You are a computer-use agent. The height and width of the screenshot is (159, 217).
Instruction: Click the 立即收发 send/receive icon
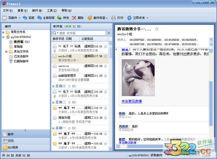pyautogui.click(x=129, y=18)
